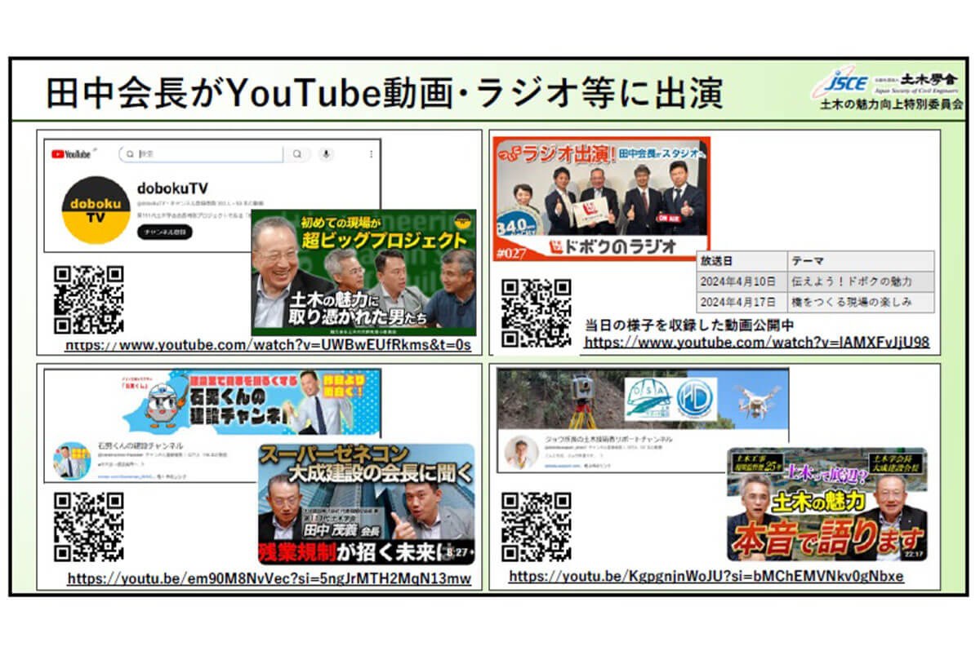Click the 2024年4月10日 table cell

coord(742,281)
